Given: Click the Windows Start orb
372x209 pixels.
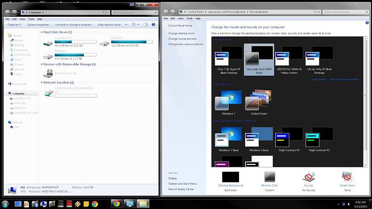Looking at the screenshot, I should click(5, 204).
